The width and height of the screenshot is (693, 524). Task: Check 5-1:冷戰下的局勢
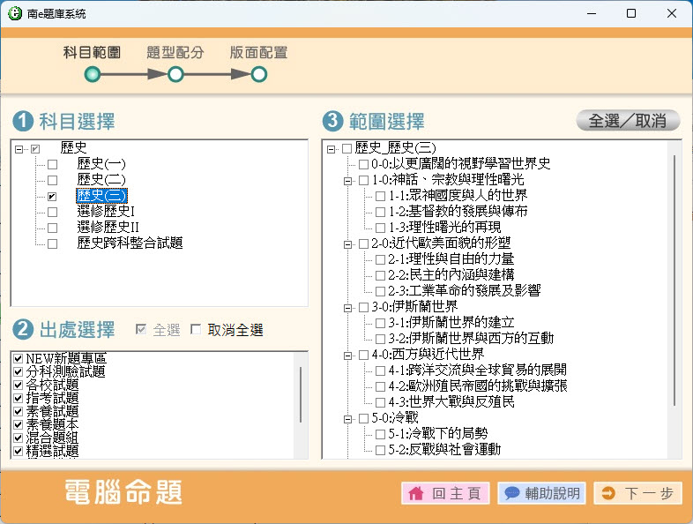point(380,434)
